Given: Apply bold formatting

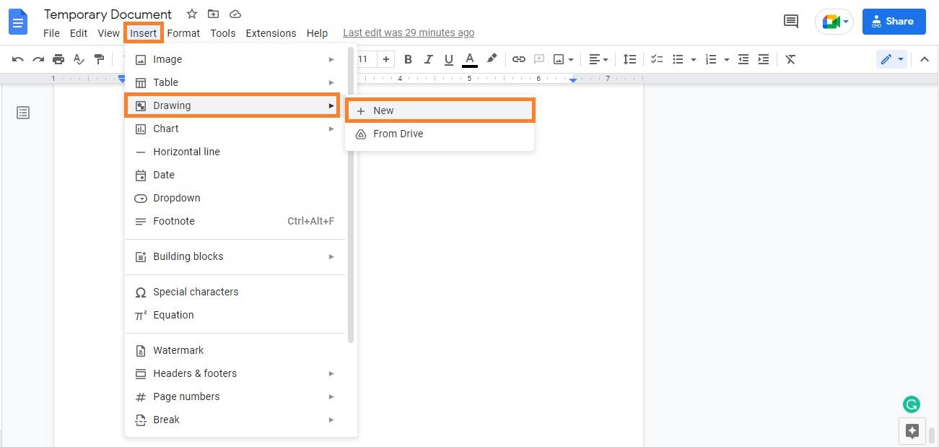Looking at the screenshot, I should (409, 59).
